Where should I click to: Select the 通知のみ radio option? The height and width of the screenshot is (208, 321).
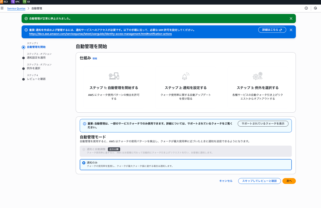(84, 163)
